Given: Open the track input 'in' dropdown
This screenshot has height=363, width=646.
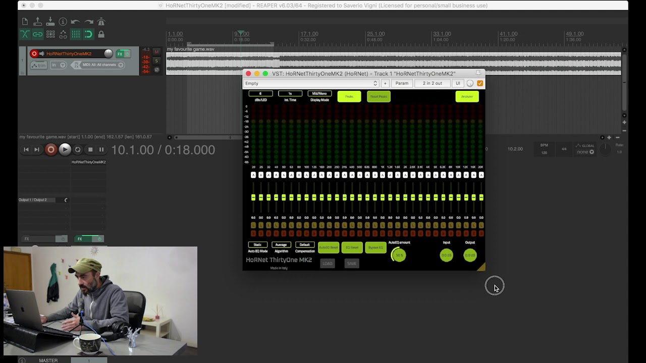Looking at the screenshot, I should 59,65.
